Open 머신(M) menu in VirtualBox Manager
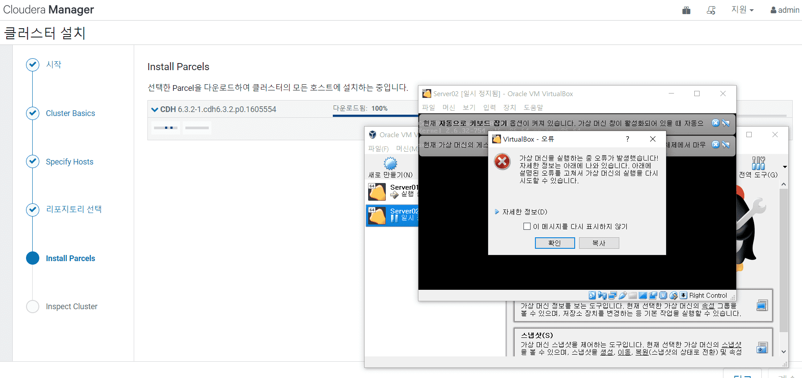The image size is (802, 378). pyautogui.click(x=407, y=149)
